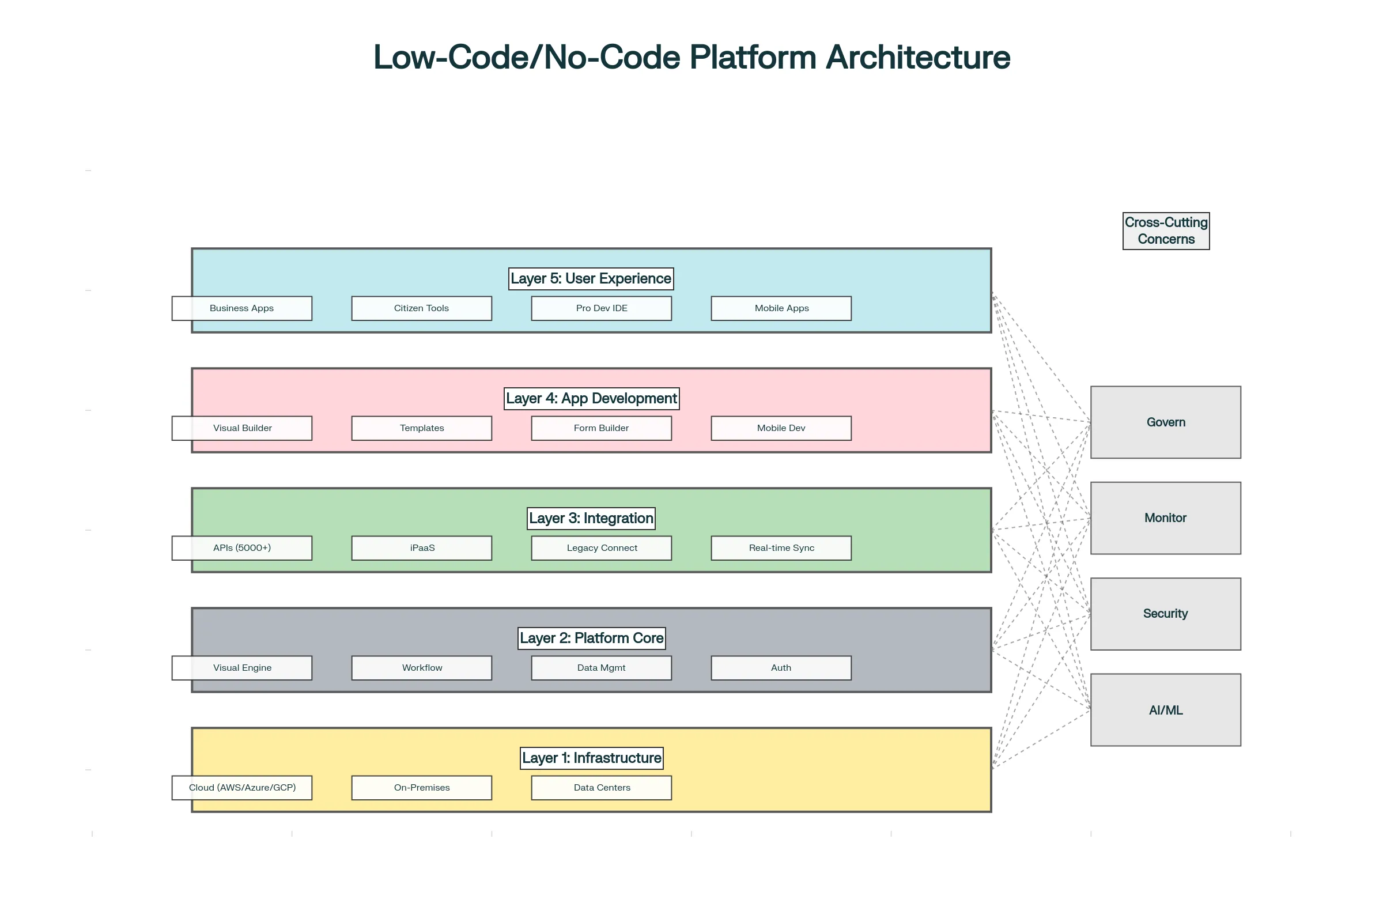The height and width of the screenshot is (922, 1383).
Task: Select the Layer 2: Platform Core title
Action: (x=591, y=638)
